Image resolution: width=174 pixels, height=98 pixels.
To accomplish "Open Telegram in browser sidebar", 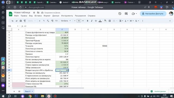I will pos(3,59).
